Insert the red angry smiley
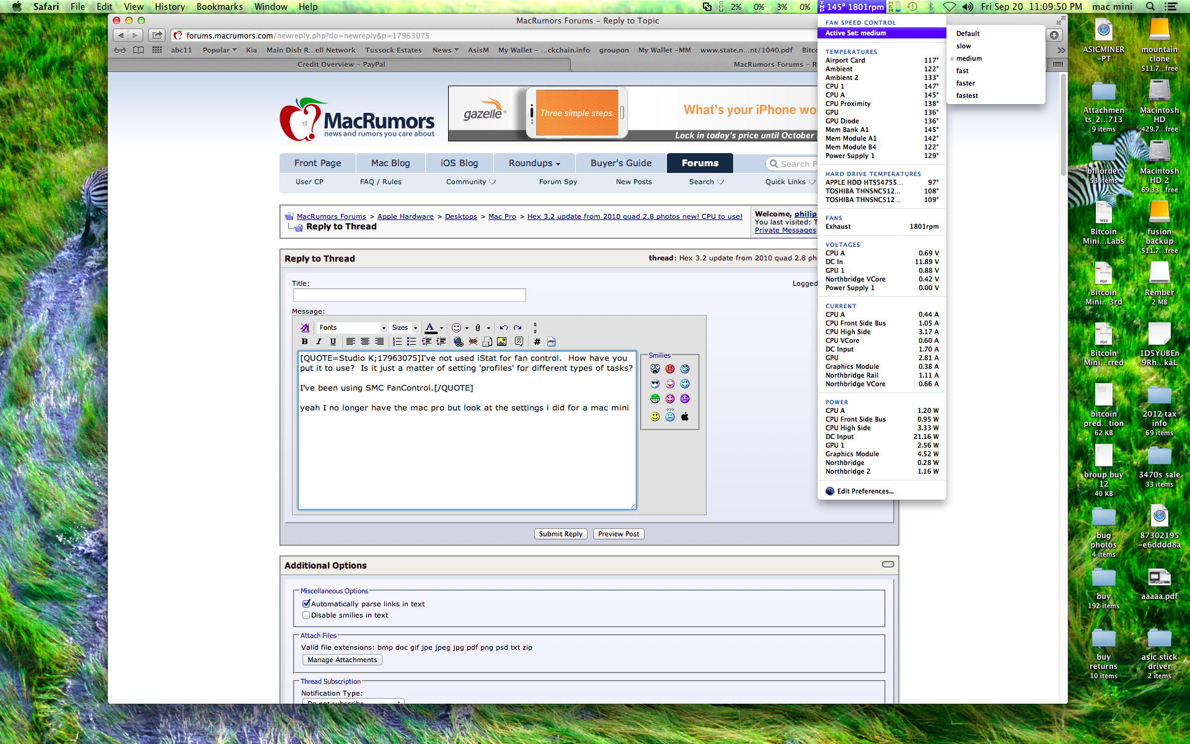The height and width of the screenshot is (744, 1190). (670, 369)
